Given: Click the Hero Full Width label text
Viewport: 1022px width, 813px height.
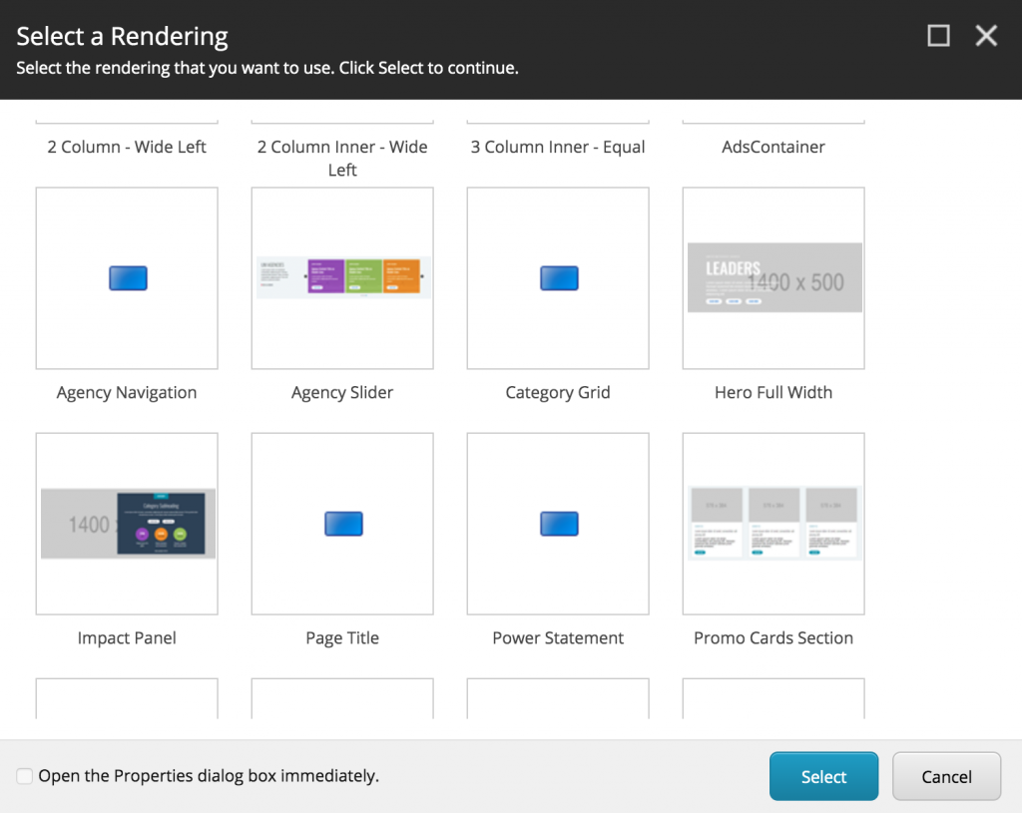Looking at the screenshot, I should pyautogui.click(x=773, y=392).
